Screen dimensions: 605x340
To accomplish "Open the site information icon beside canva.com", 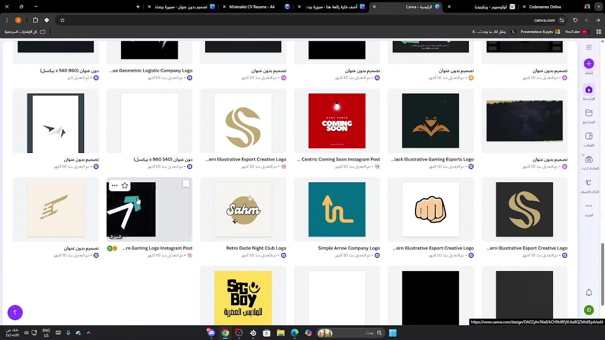I will [562, 20].
